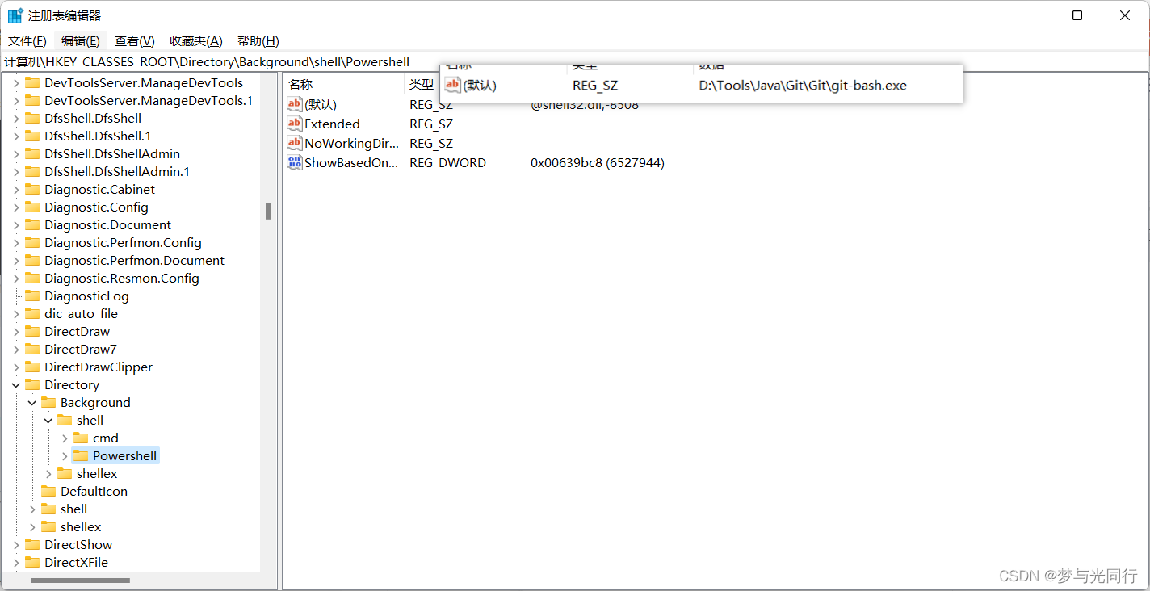Click the Background folder icon
1150x591 pixels.
click(48, 402)
